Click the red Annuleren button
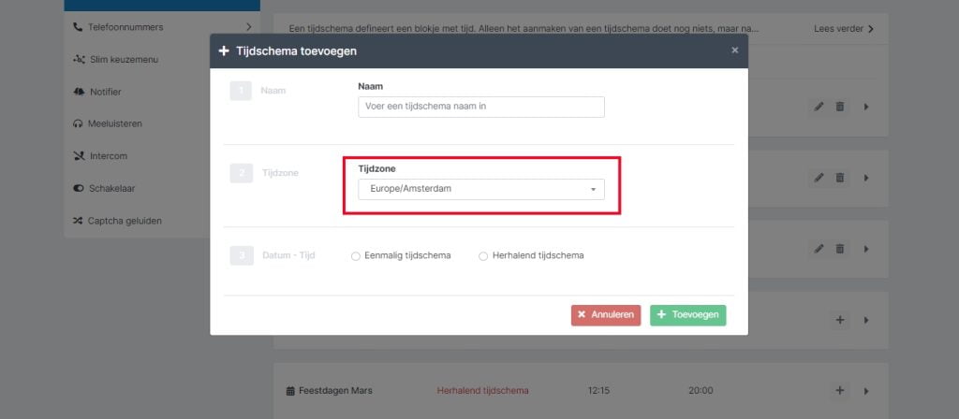 pos(606,315)
